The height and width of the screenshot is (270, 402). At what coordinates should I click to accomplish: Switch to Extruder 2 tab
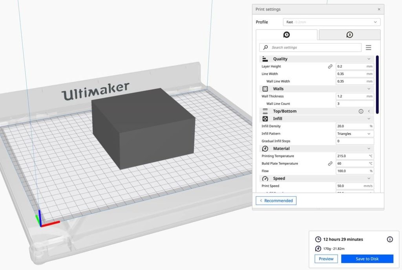(x=349, y=34)
